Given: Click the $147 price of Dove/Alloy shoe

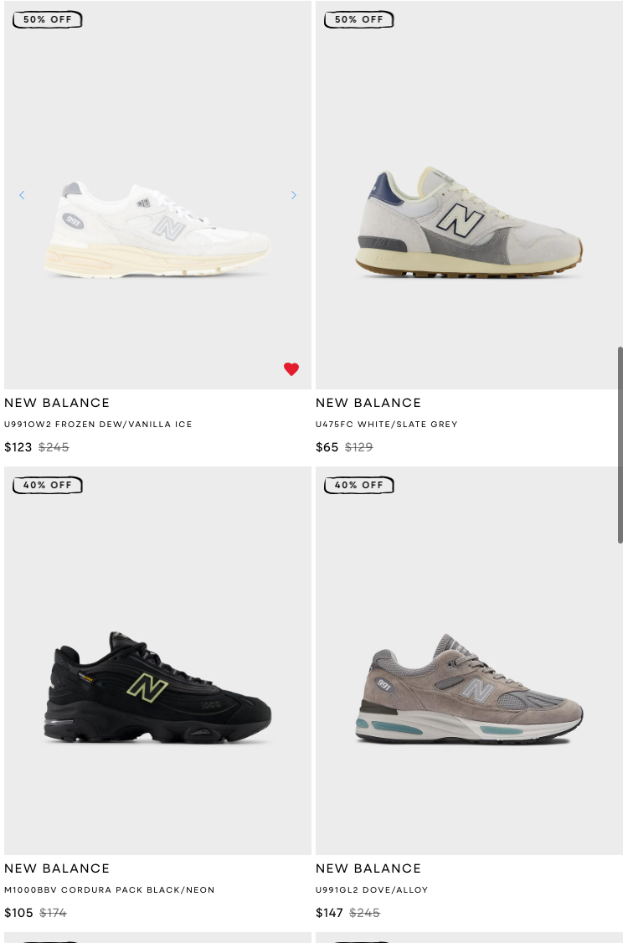Looking at the screenshot, I should pyautogui.click(x=330, y=912).
